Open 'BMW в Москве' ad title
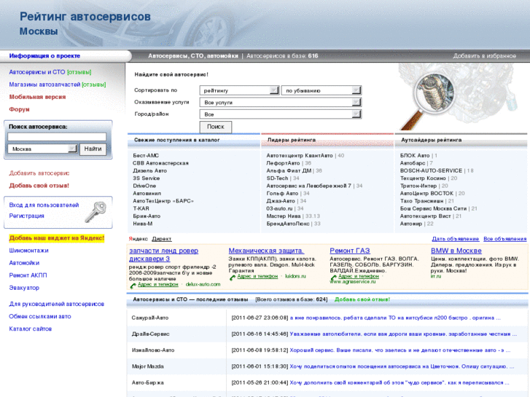The height and width of the screenshot is (397, 530). 456,251
